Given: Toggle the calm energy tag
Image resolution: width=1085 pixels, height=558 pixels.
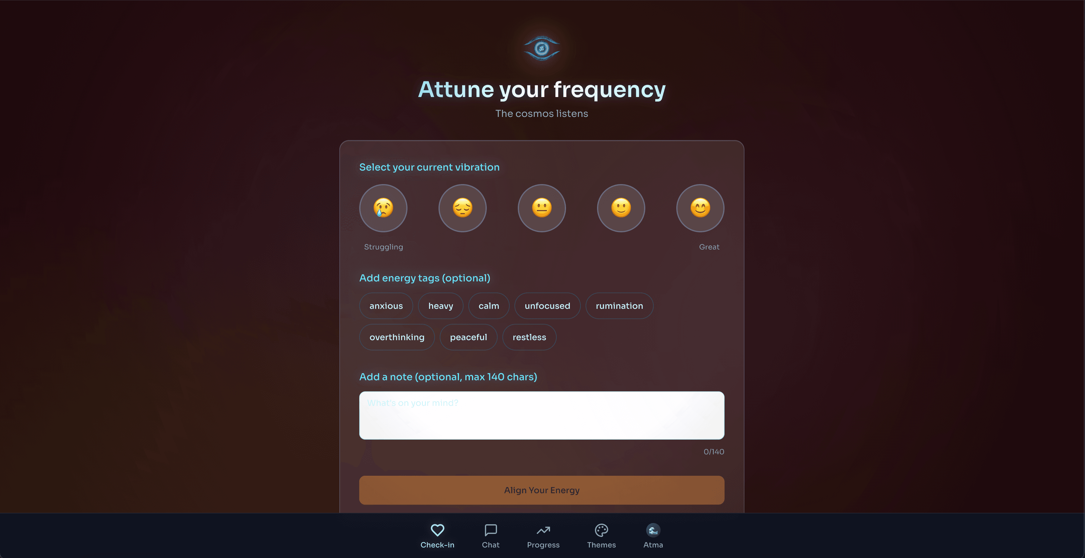Looking at the screenshot, I should pyautogui.click(x=489, y=306).
